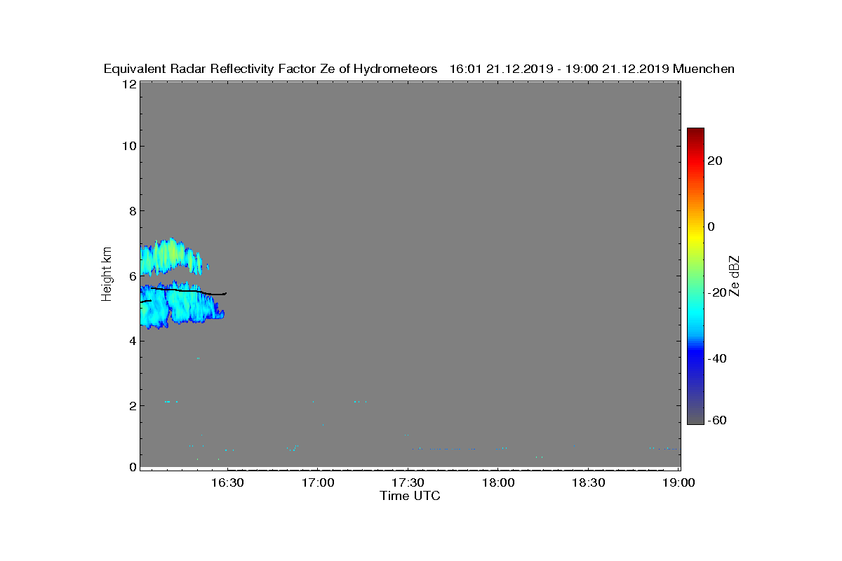Click the dark red top of the colorbar
This screenshot has width=842, height=561.
point(695,133)
